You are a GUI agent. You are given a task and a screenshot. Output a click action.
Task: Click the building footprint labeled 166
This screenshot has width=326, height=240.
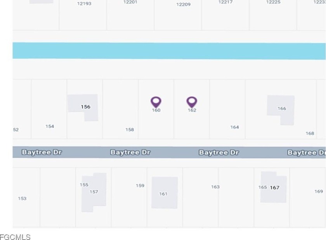point(281,109)
